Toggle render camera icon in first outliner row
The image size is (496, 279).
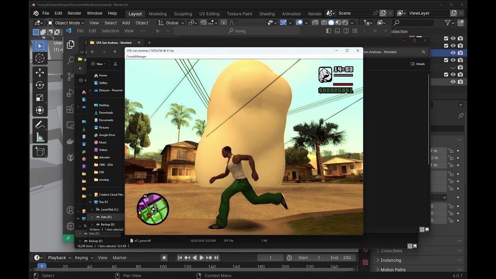tap(460, 38)
